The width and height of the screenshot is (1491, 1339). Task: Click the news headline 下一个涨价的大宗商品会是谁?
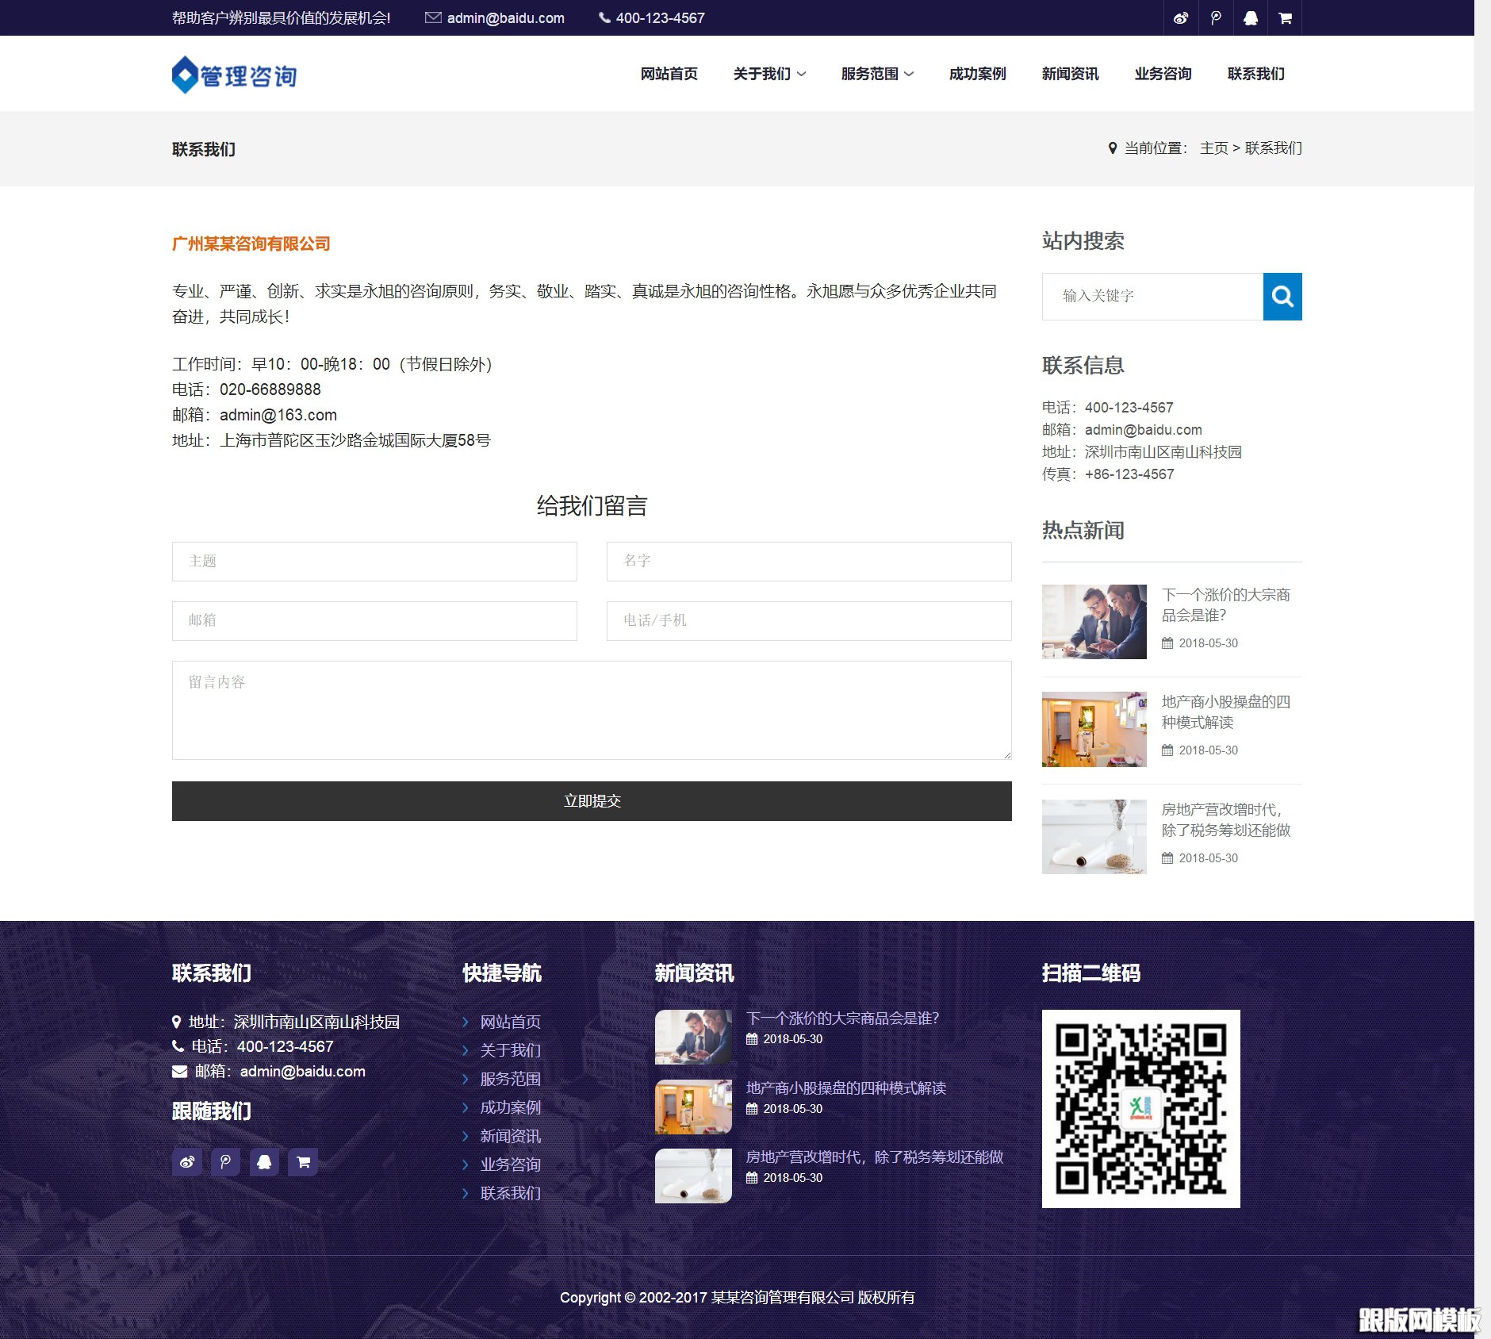pyautogui.click(x=1226, y=604)
